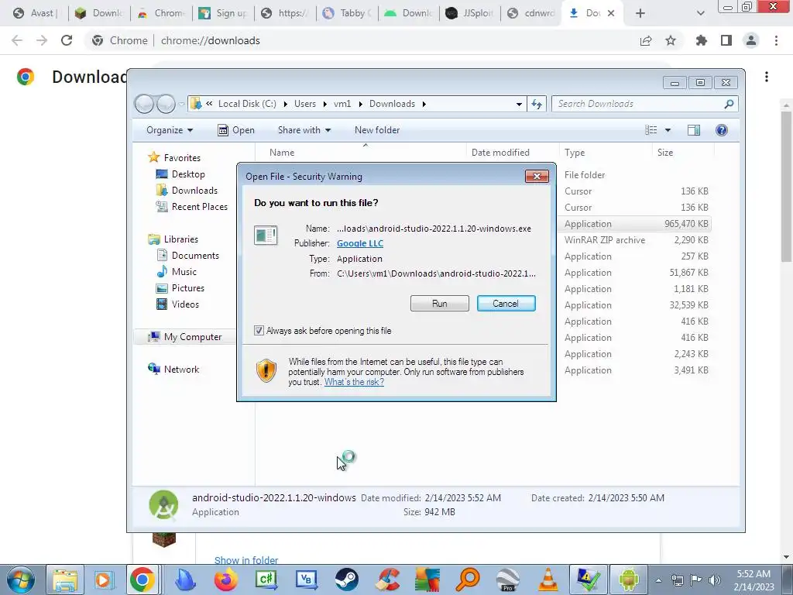Toggle the preview pane icon

click(694, 130)
